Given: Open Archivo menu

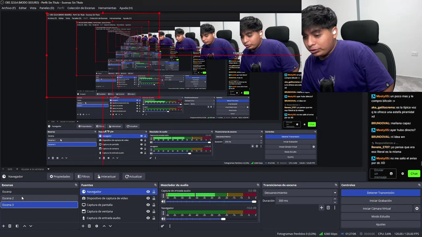Looking at the screenshot, I should coord(9,8).
